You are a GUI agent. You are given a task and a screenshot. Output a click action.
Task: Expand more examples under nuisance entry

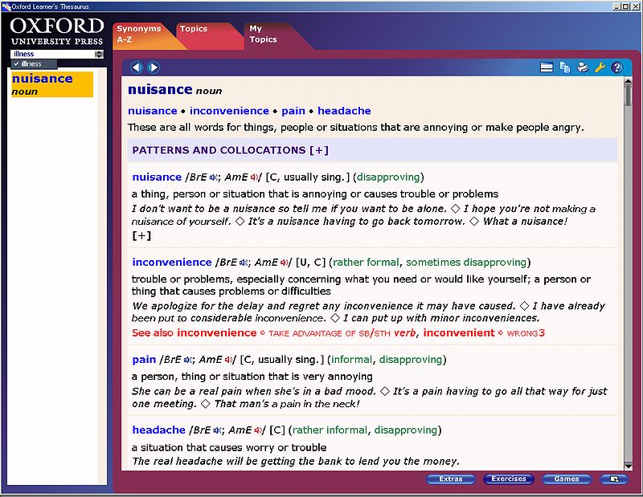point(141,236)
